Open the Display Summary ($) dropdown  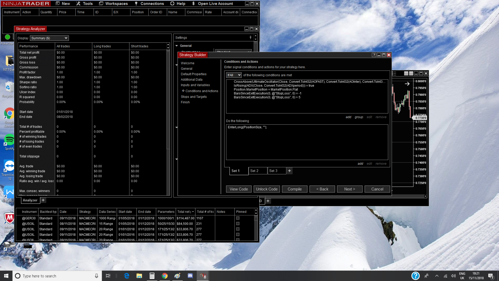(x=49, y=38)
